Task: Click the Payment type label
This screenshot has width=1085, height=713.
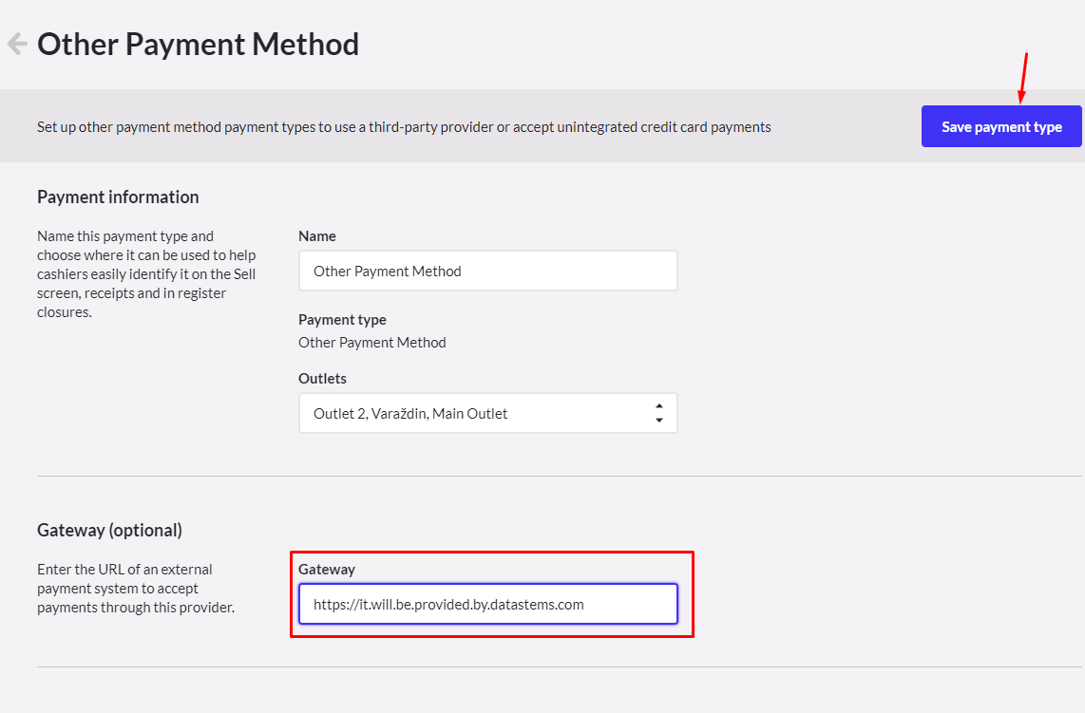Action: 342,319
